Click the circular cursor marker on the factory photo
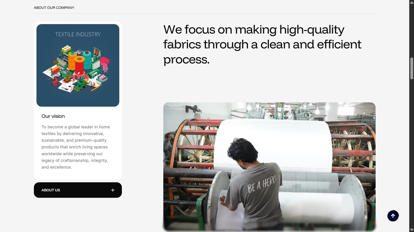Screen dimensions: 414x232 click(308, 115)
